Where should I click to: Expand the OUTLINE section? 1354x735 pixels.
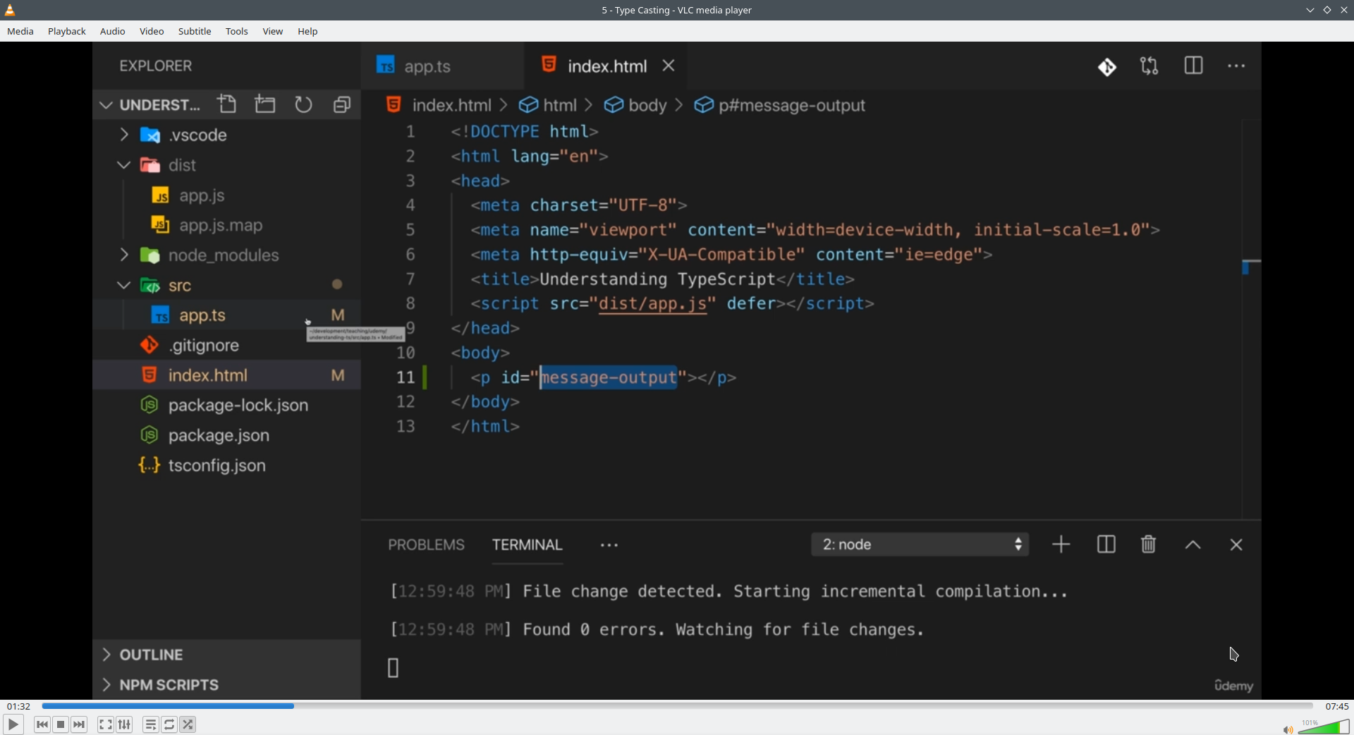151,655
